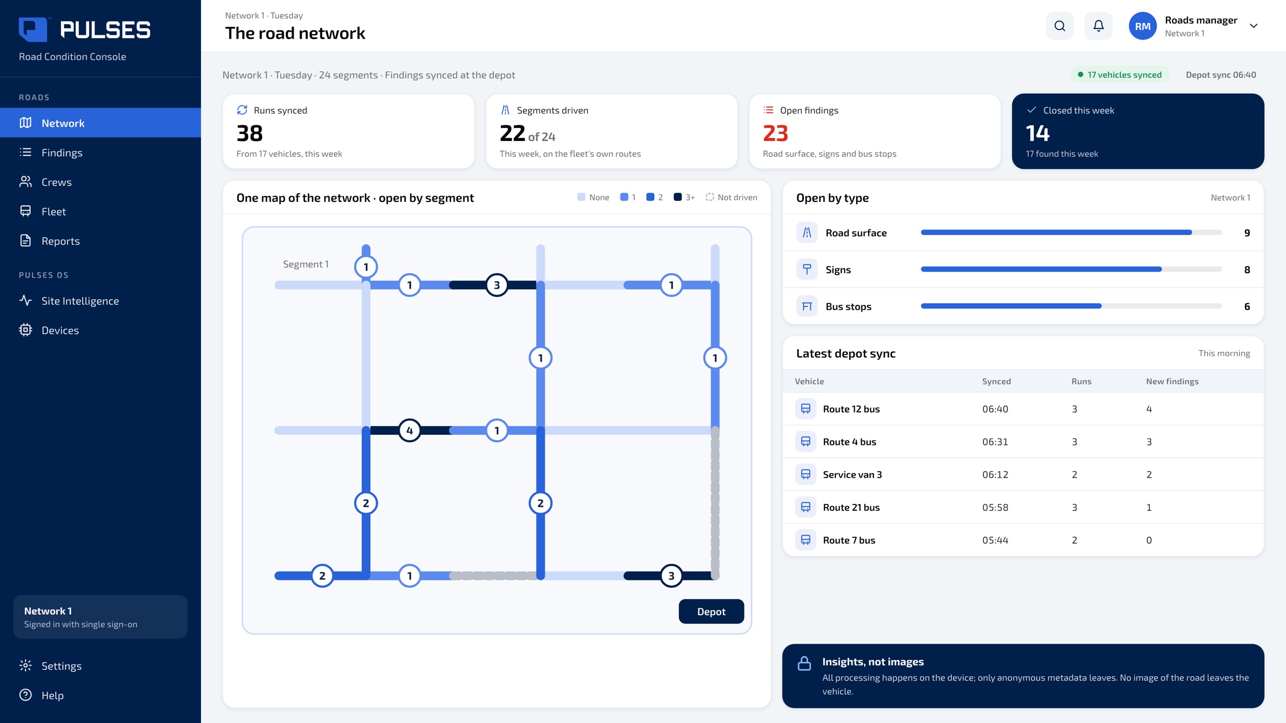
Task: Open Reports from sidebar
Action: tap(100, 240)
